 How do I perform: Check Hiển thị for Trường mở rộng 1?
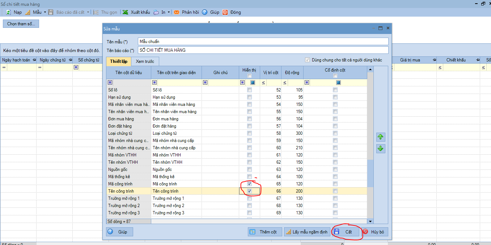click(249, 198)
